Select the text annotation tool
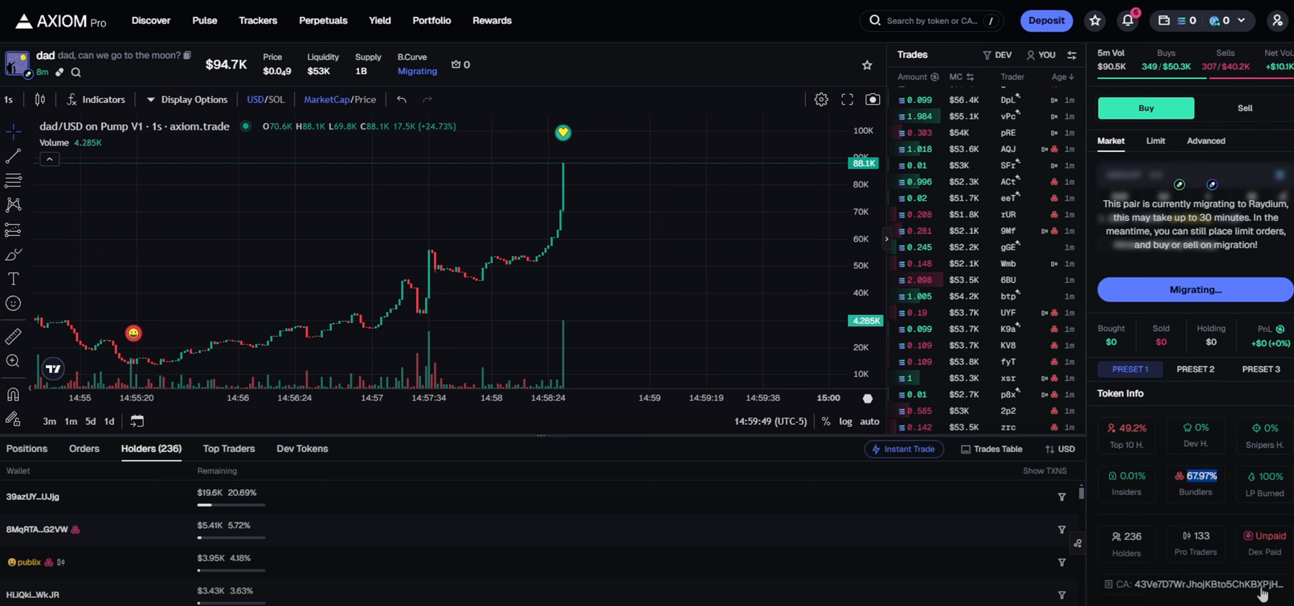The height and width of the screenshot is (606, 1294). click(x=12, y=279)
